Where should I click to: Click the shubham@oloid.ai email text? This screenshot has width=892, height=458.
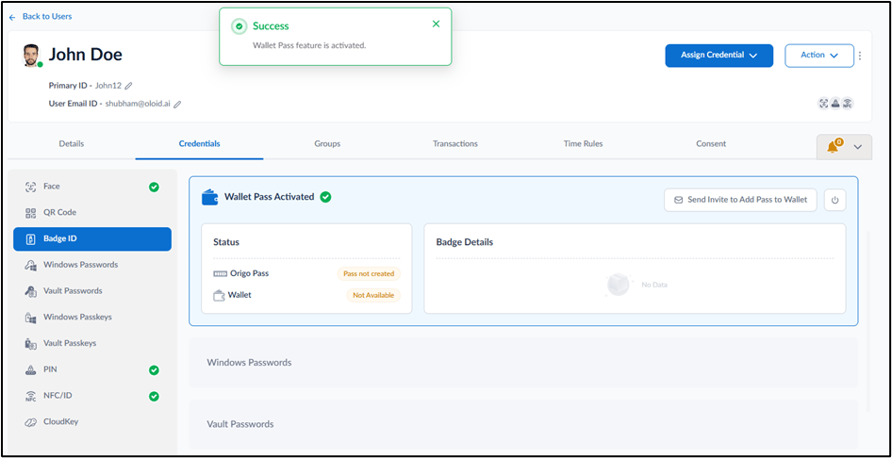point(138,104)
